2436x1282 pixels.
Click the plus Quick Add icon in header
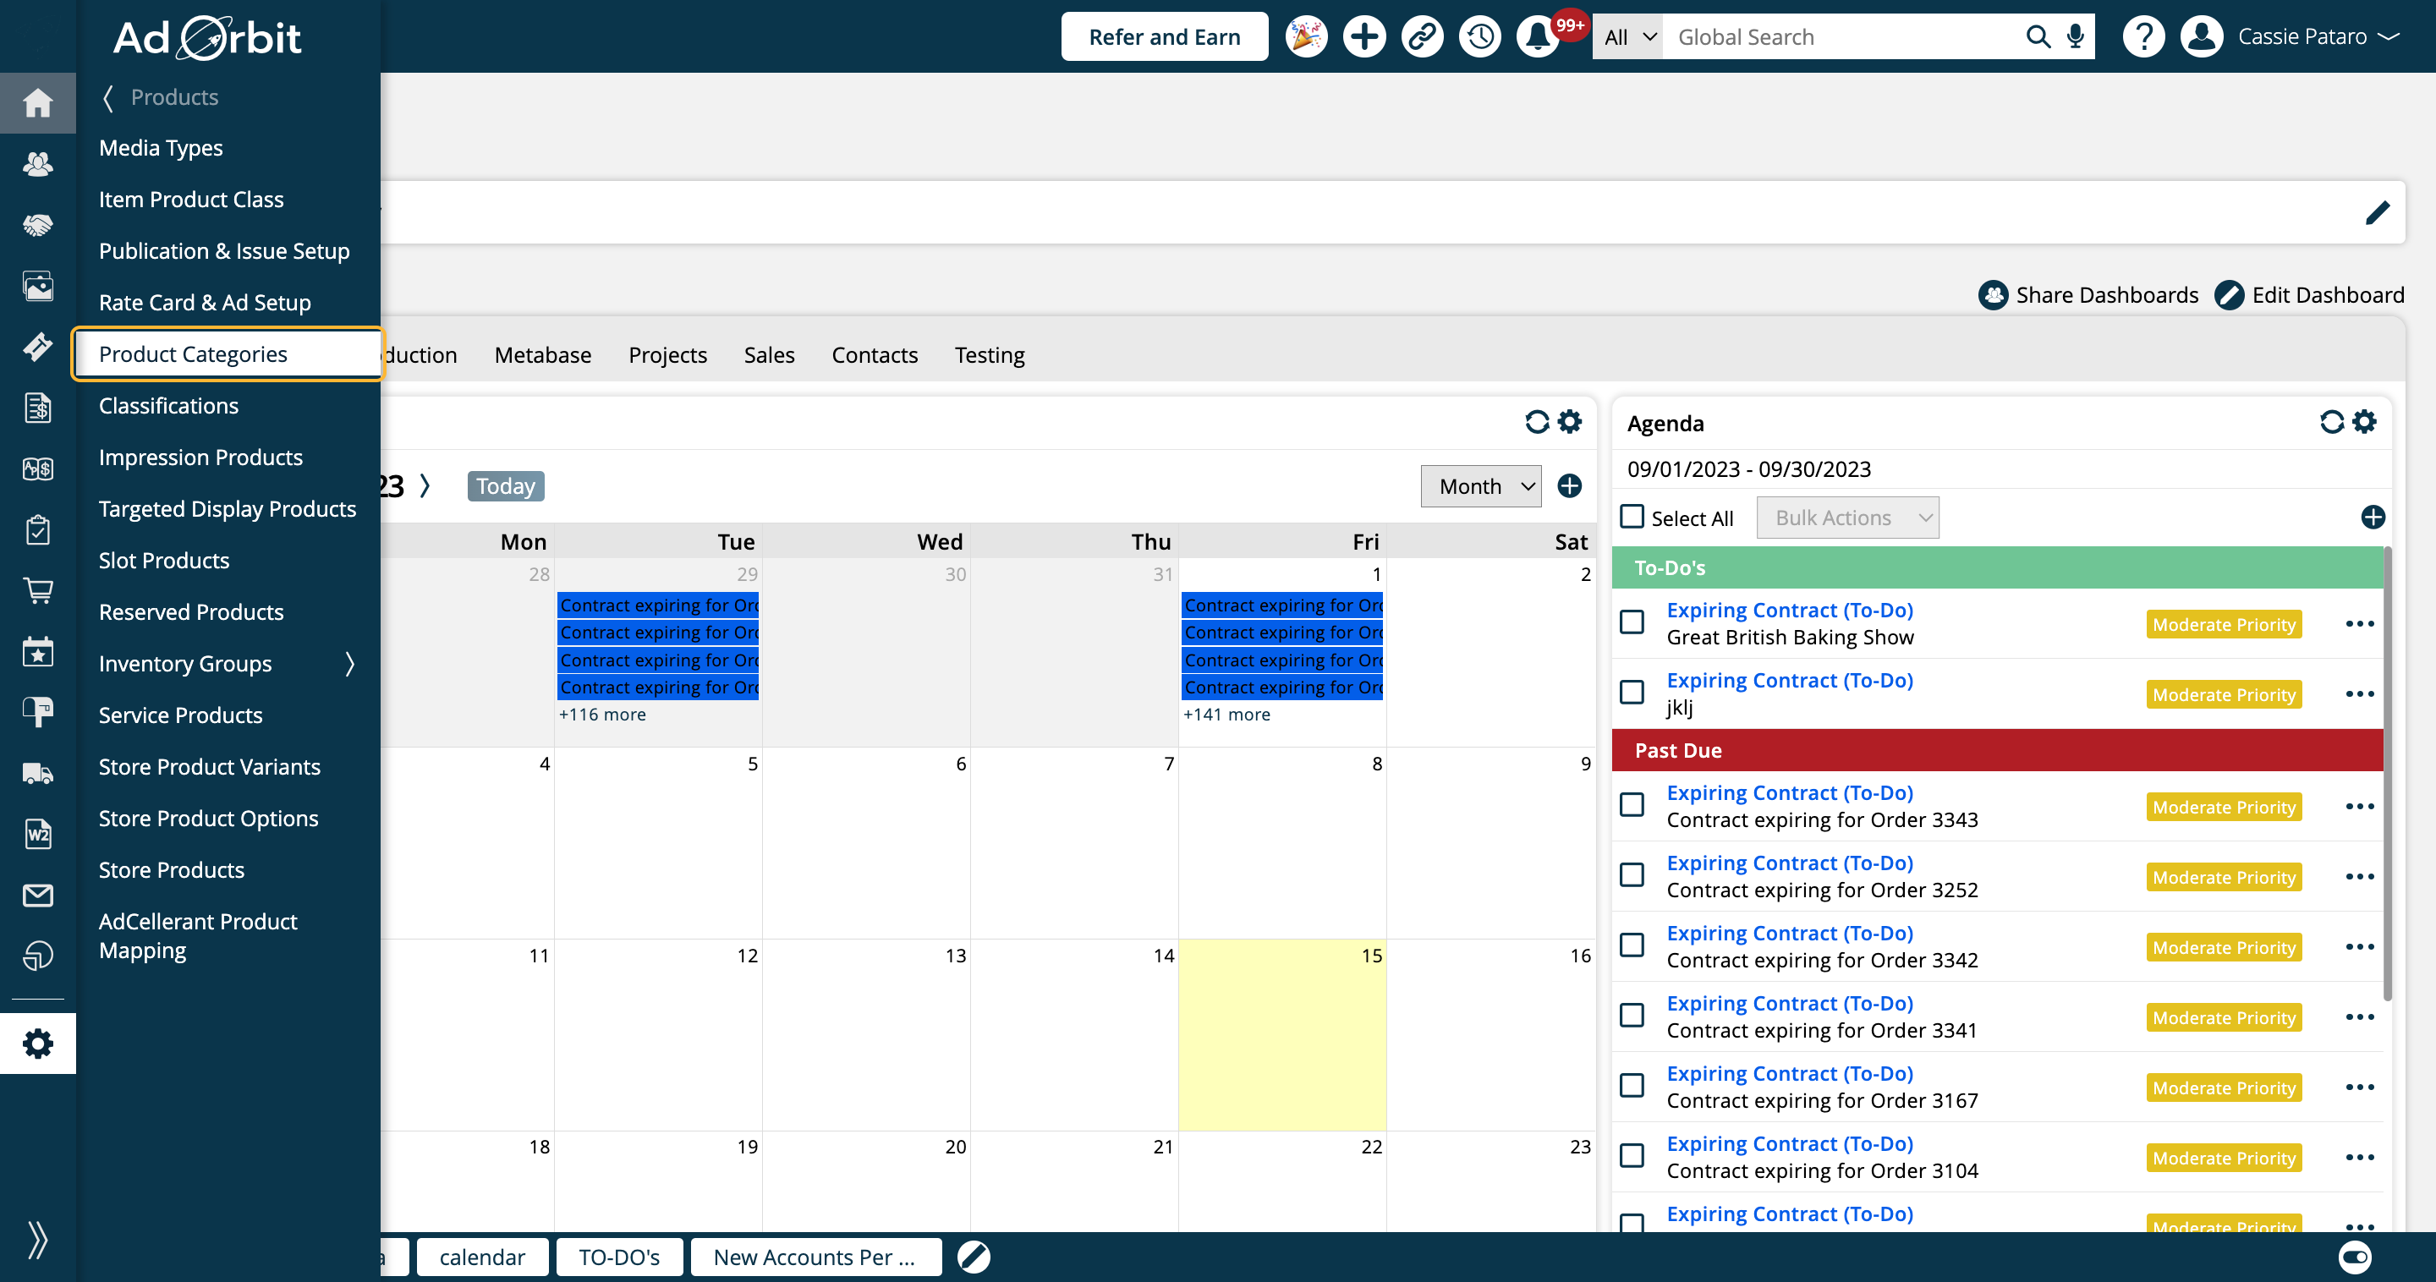[1363, 37]
